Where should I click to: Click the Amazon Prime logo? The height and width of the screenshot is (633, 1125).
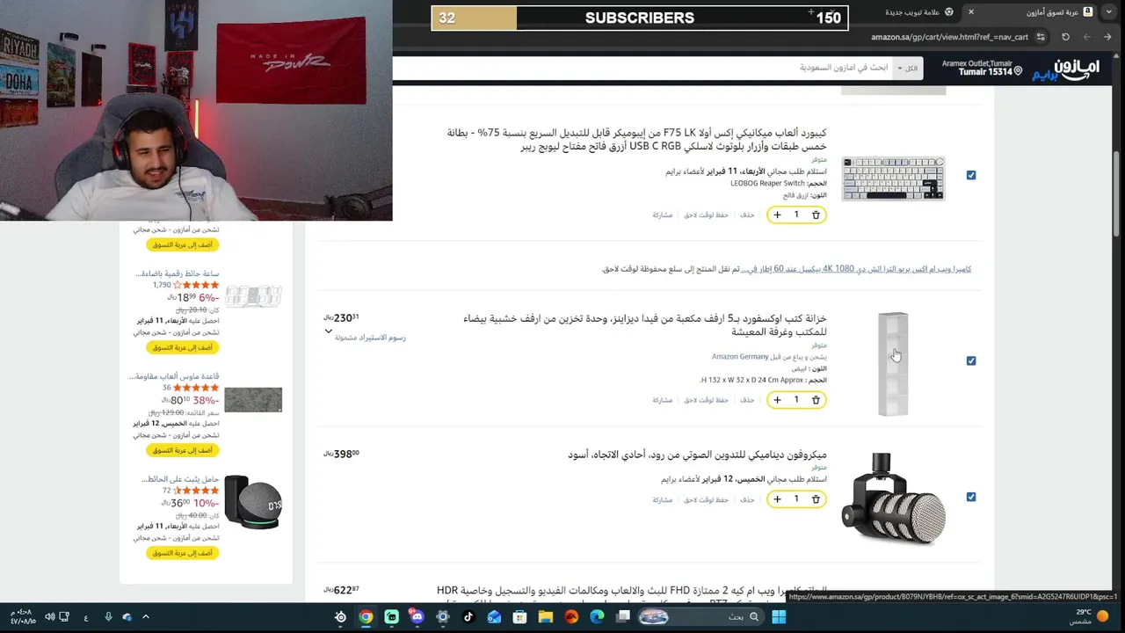[1065, 69]
